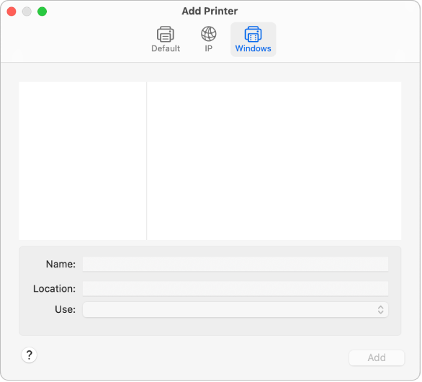Click the green zoom window button
The image size is (422, 382).
pos(42,12)
